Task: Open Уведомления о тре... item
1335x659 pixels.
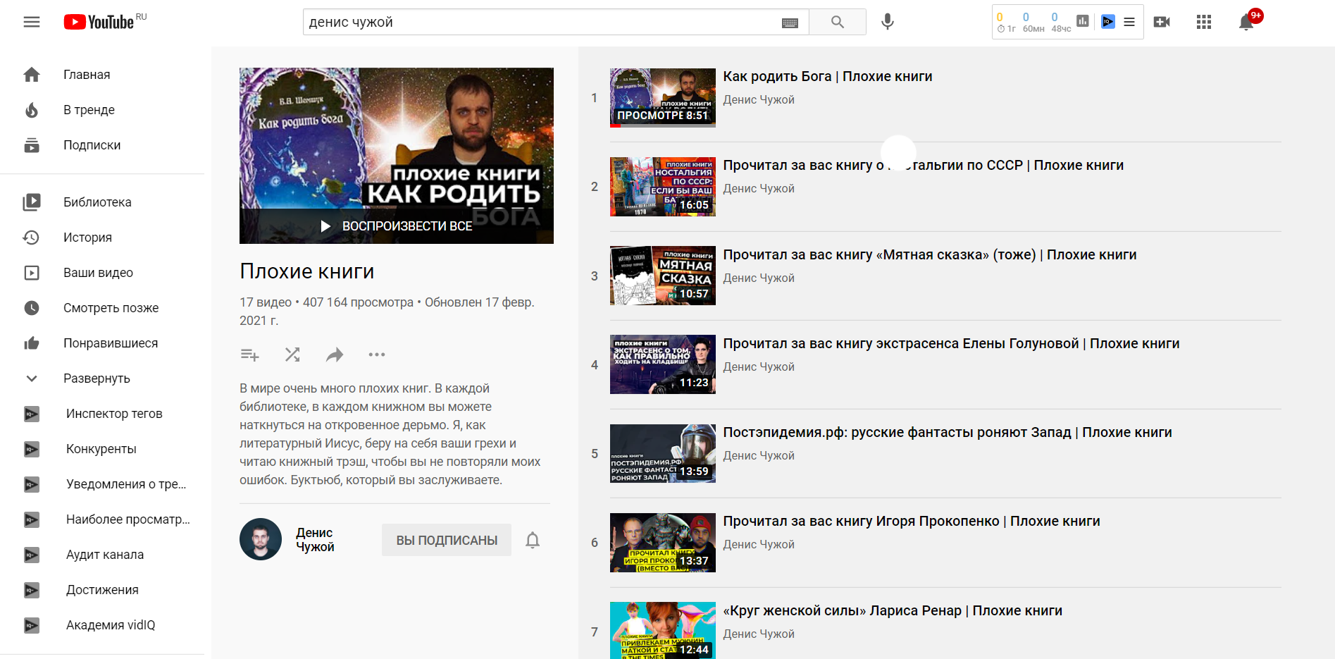Action: [x=102, y=484]
